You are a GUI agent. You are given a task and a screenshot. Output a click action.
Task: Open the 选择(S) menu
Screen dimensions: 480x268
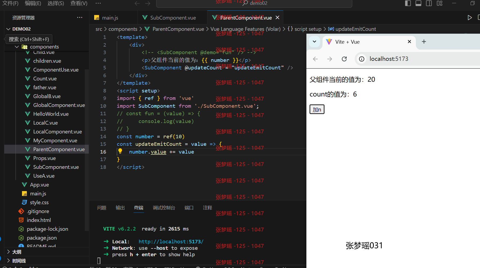[x=56, y=3]
